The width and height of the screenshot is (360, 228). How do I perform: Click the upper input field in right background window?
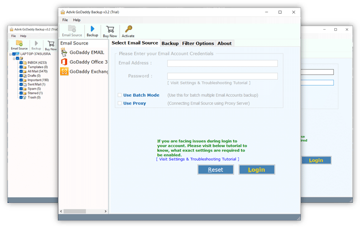(317, 72)
